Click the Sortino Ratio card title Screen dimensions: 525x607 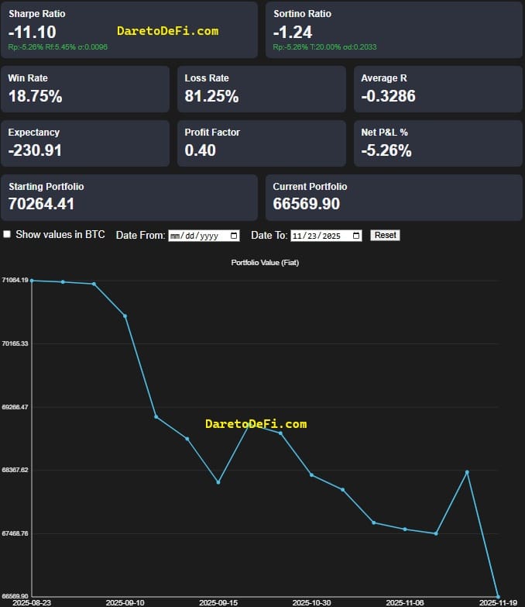click(x=302, y=14)
